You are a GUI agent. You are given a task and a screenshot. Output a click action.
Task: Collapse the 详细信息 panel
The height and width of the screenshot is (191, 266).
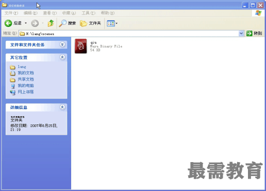coord(62,107)
